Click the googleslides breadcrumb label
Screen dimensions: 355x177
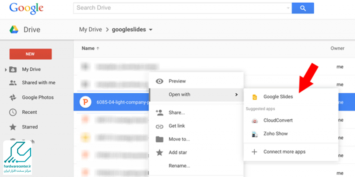pos(129,30)
